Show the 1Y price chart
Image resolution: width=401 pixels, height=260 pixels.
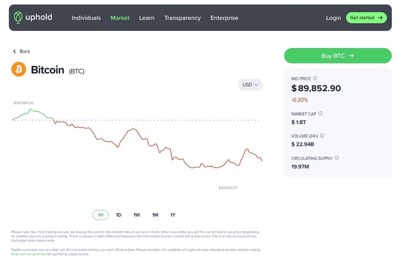pos(173,215)
